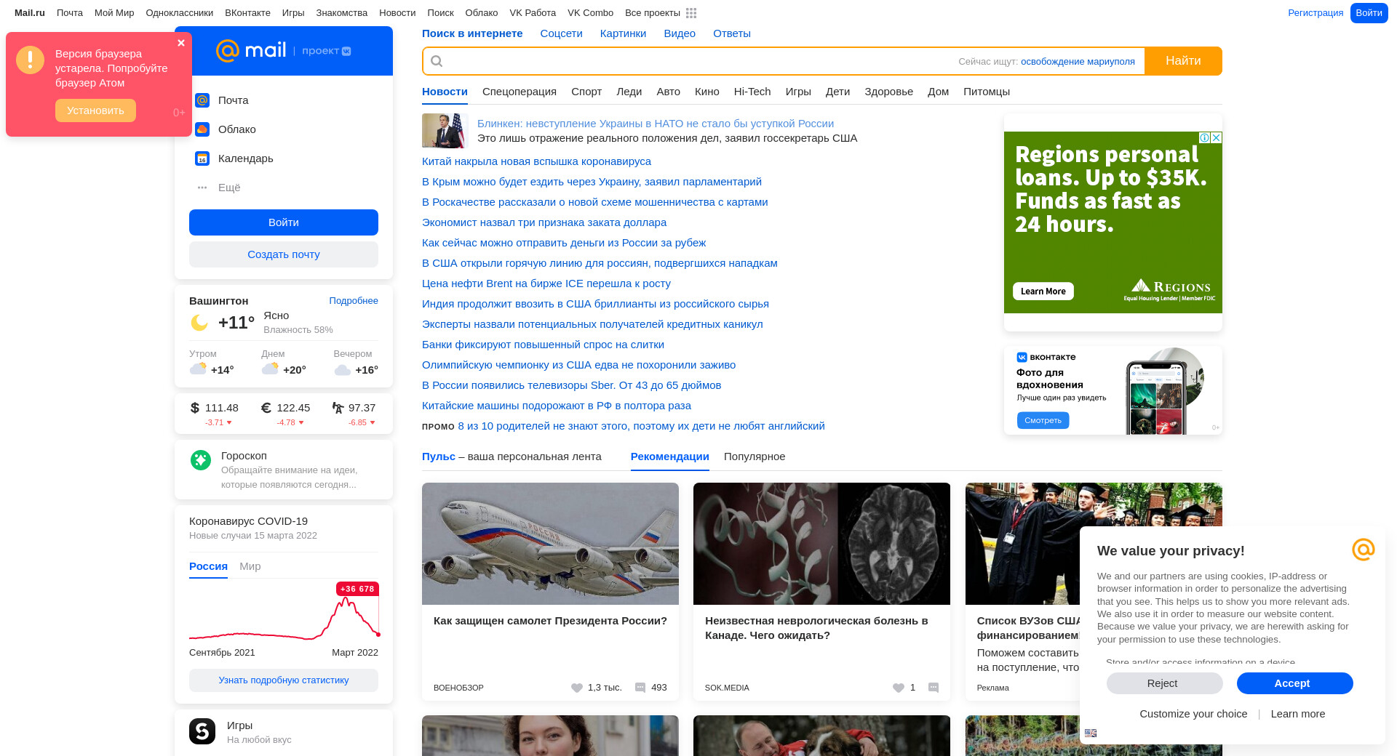
Task: Open Customize your choice privacy options
Action: 1193,714
